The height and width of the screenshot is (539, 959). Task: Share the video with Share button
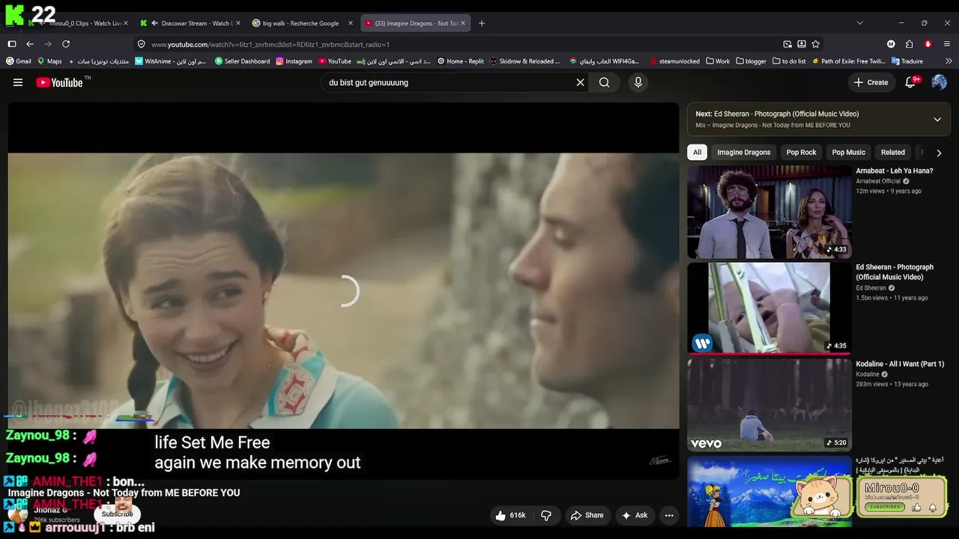point(587,515)
